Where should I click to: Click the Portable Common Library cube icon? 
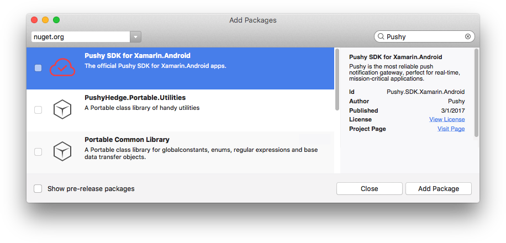(62, 151)
